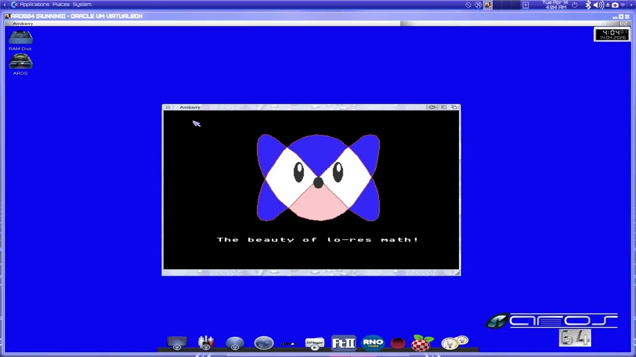Click the yellow taskbar application button
Image resolution: width=636 pixels, height=357 pixels.
point(488,5)
